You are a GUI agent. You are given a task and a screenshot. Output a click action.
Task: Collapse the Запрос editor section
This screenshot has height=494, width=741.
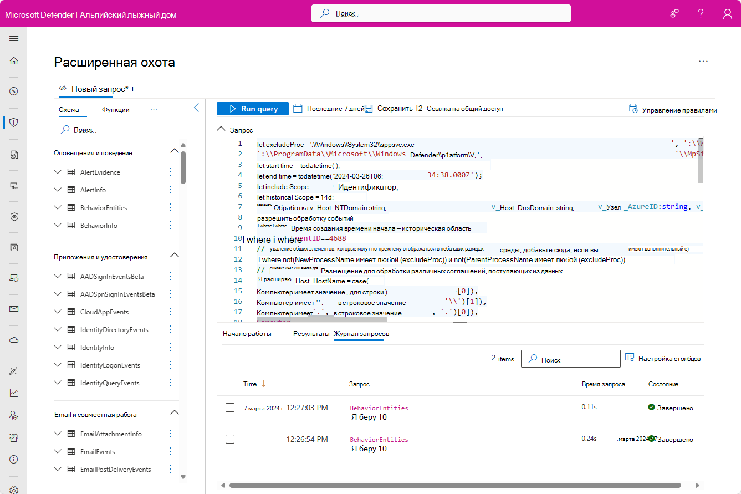click(221, 130)
